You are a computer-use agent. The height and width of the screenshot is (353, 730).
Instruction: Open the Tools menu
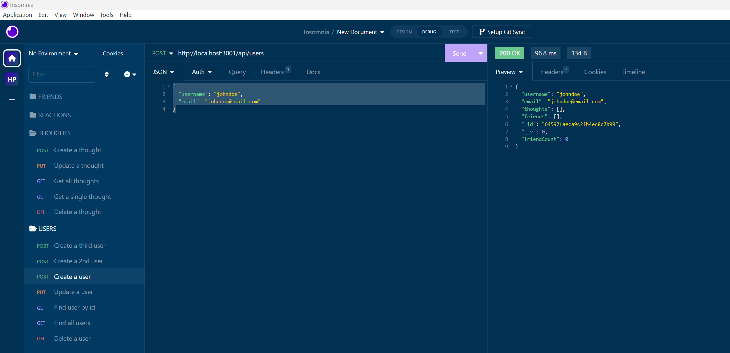[x=107, y=15]
